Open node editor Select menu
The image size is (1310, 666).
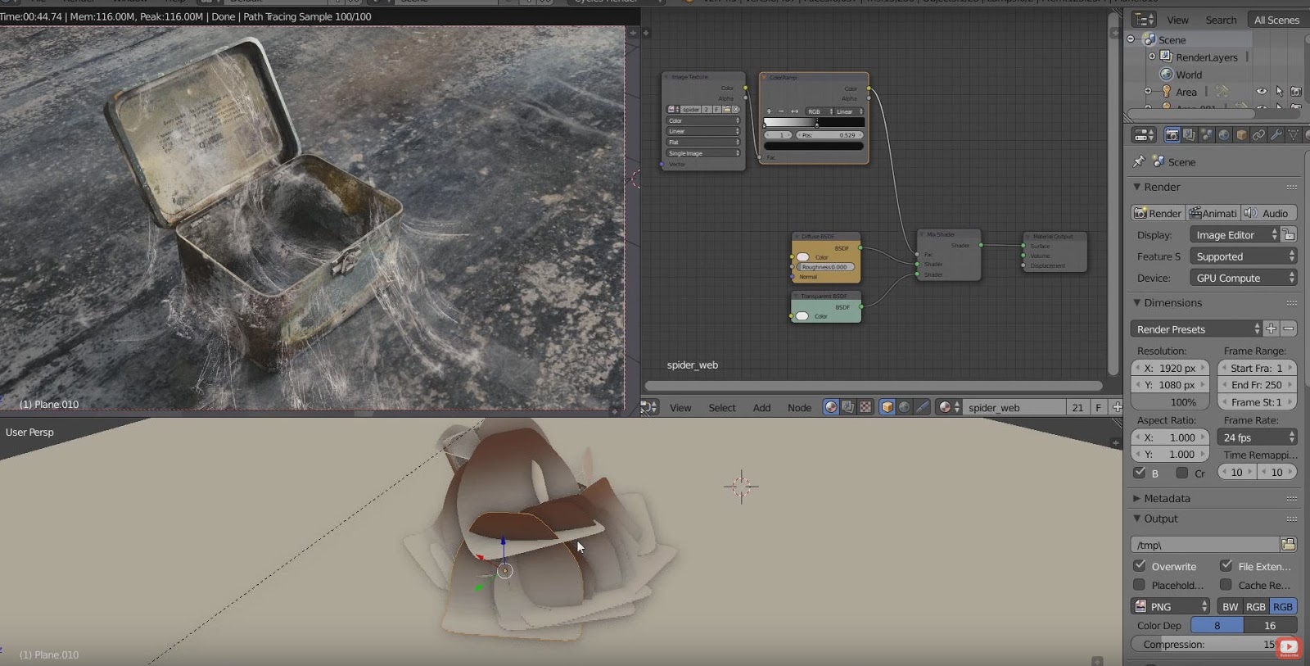tap(722, 407)
